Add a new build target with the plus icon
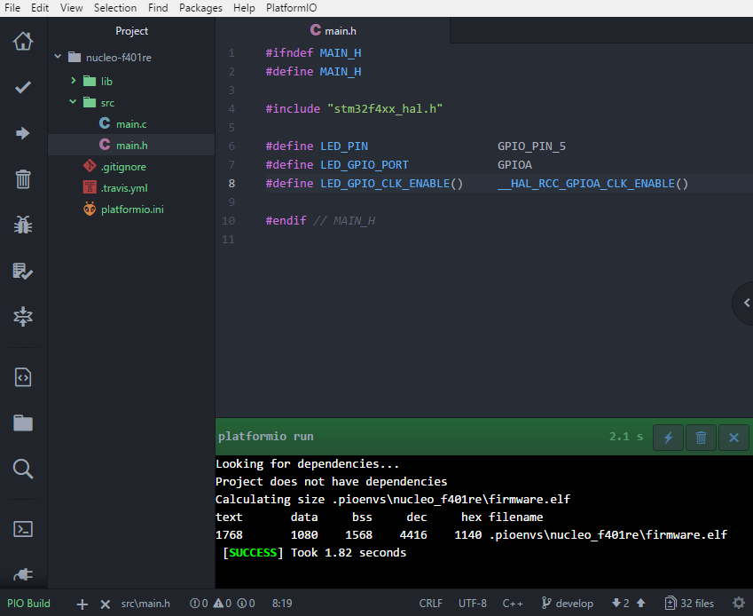The image size is (753, 616). (x=82, y=604)
